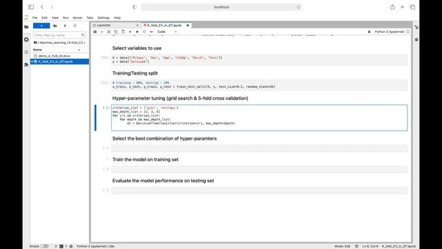Open the Running Terminals and Kernels sidebar icon
The height and width of the screenshot is (249, 442).
pos(26,39)
